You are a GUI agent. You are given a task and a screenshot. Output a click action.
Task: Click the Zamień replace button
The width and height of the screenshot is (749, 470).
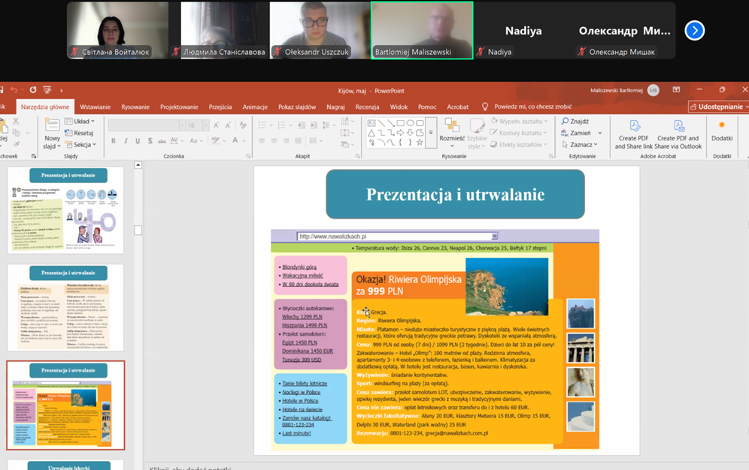point(577,133)
